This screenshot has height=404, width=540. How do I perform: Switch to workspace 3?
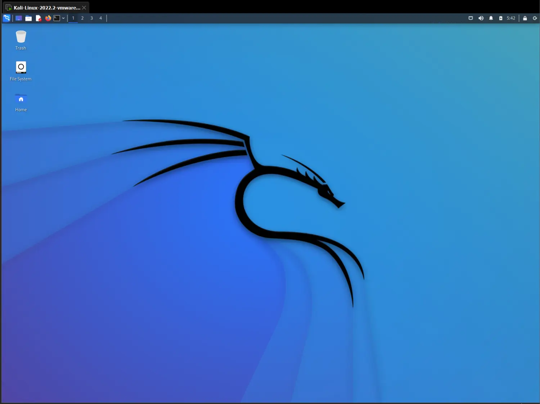91,18
